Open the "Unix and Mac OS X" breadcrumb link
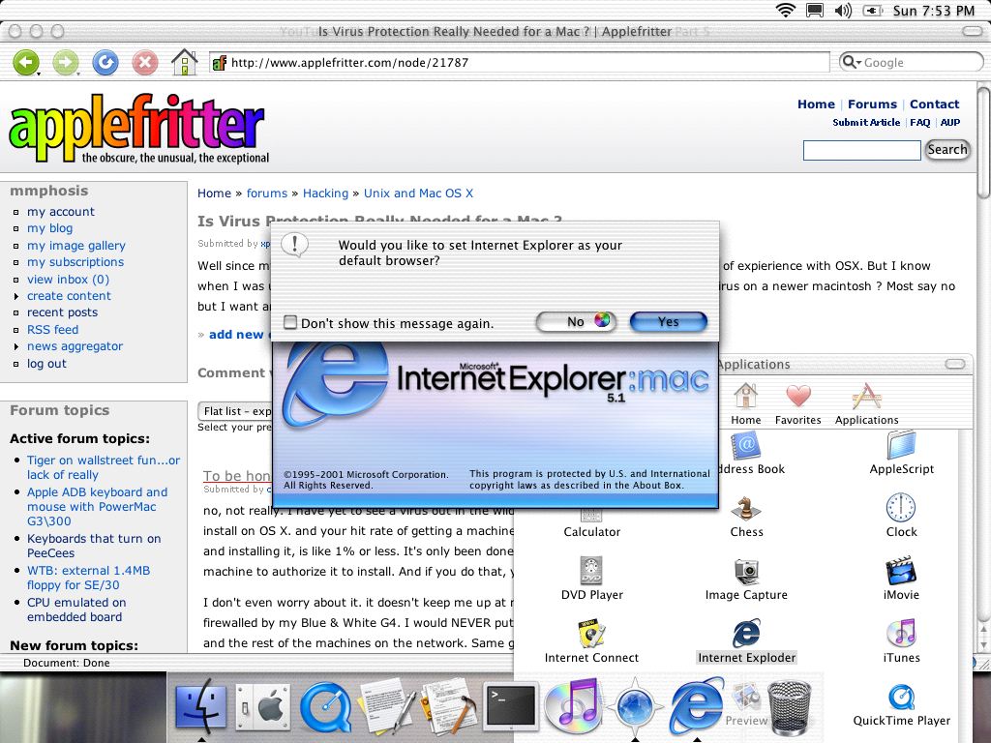The height and width of the screenshot is (743, 991). 418,193
